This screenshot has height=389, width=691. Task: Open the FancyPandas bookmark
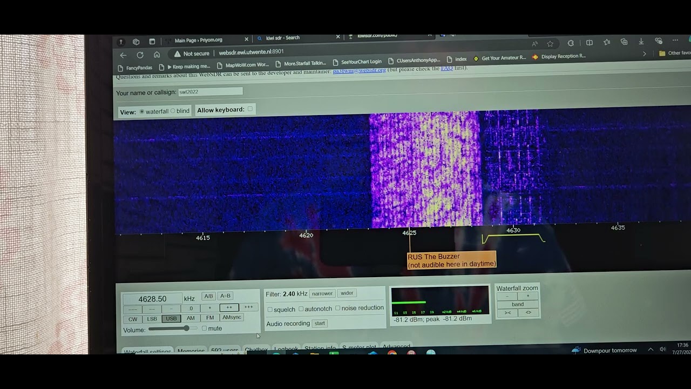(134, 68)
